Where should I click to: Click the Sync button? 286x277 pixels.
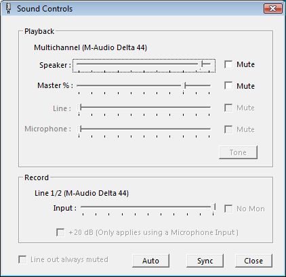(205, 261)
